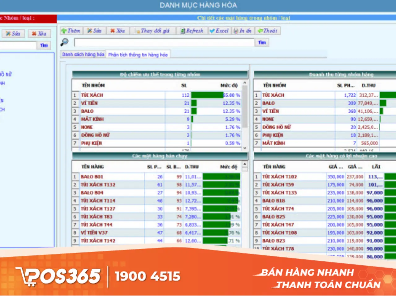Select TÚI XÁCH T83 row
Image resolution: width=396 pixels, height=296 pixels.
[157, 217]
